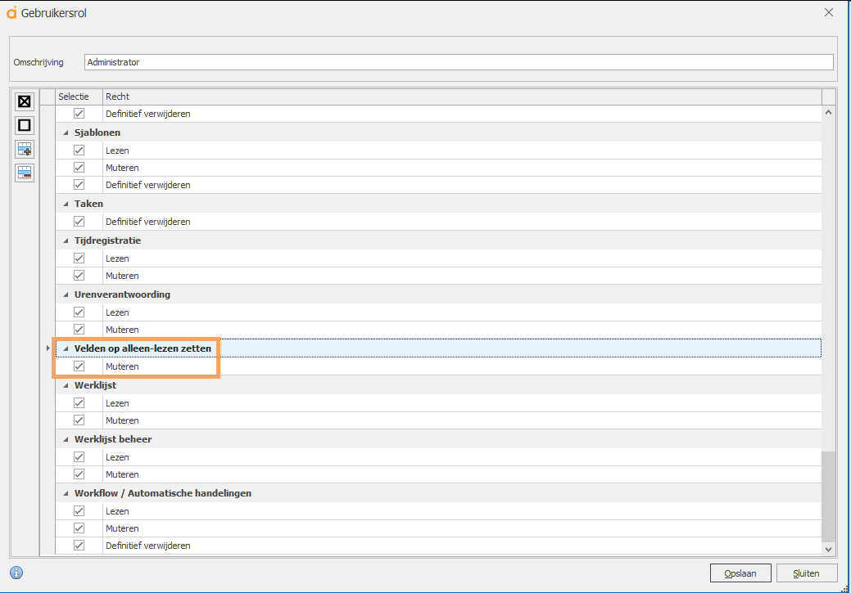Collapse the Werklijst group
Viewport: 851px width, 593px height.
tap(66, 385)
